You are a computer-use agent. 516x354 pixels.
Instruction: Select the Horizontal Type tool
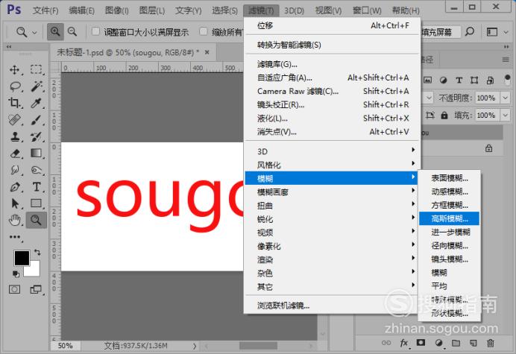tap(37, 187)
